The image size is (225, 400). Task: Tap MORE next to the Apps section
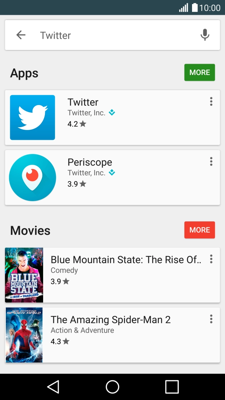[199, 72]
